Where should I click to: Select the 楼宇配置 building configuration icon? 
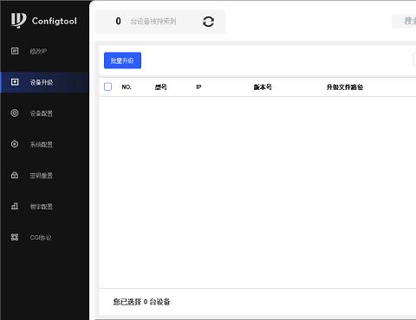point(15,206)
